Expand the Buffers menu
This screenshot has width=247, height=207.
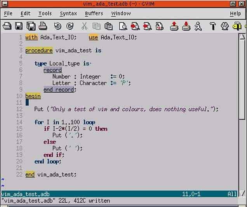pyautogui.click(x=94, y=13)
